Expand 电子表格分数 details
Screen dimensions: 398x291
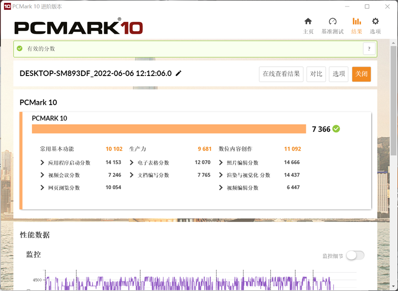[x=131, y=162]
